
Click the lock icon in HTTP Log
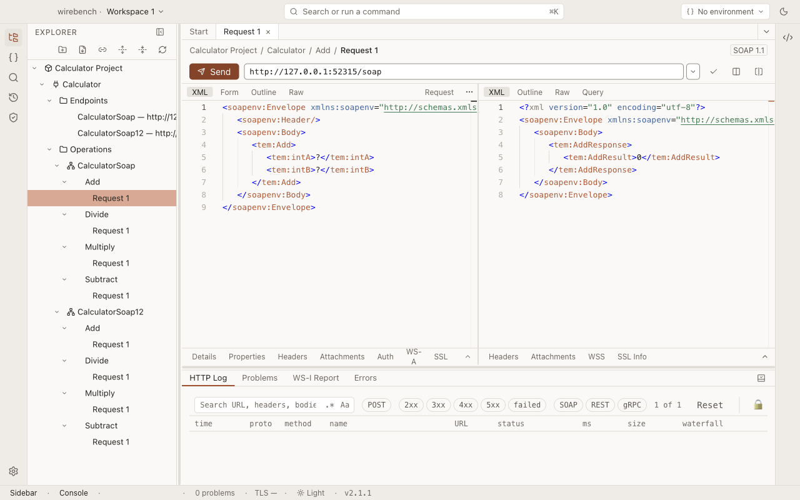(x=758, y=405)
